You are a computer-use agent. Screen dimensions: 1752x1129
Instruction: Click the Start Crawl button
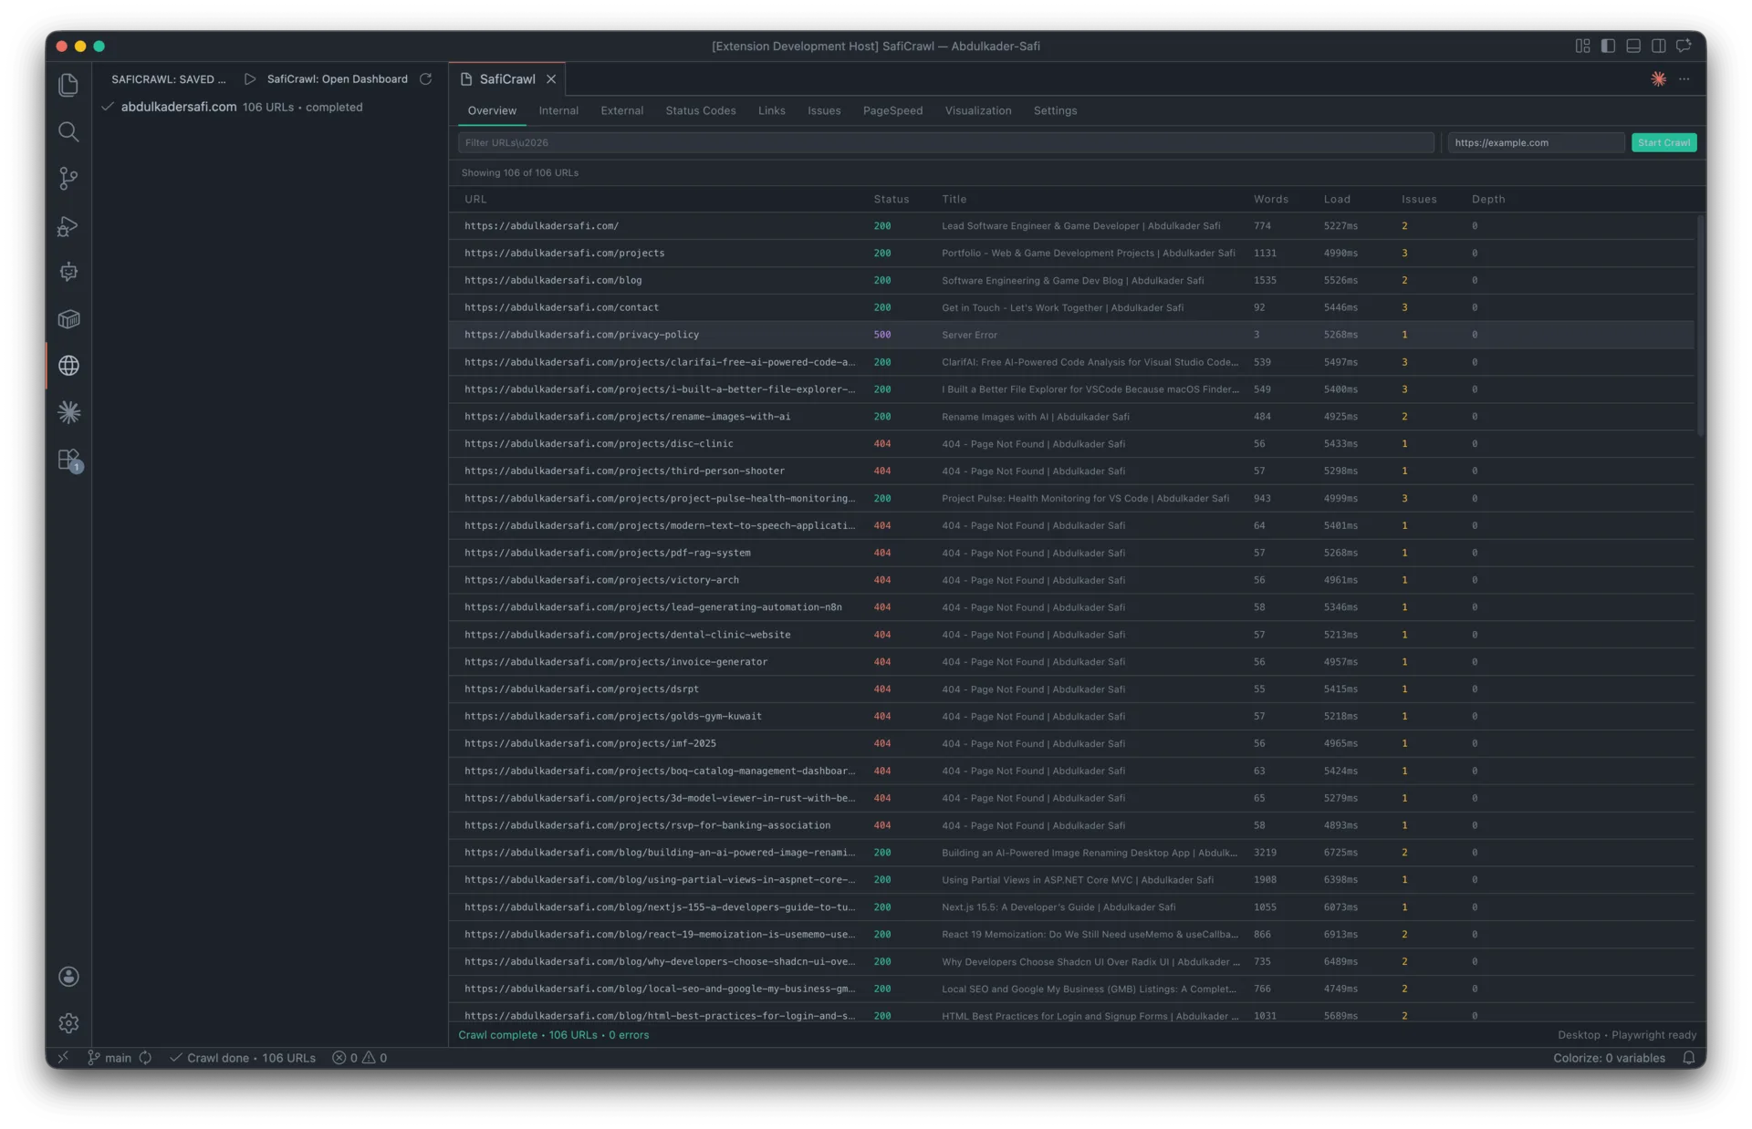[x=1663, y=142]
